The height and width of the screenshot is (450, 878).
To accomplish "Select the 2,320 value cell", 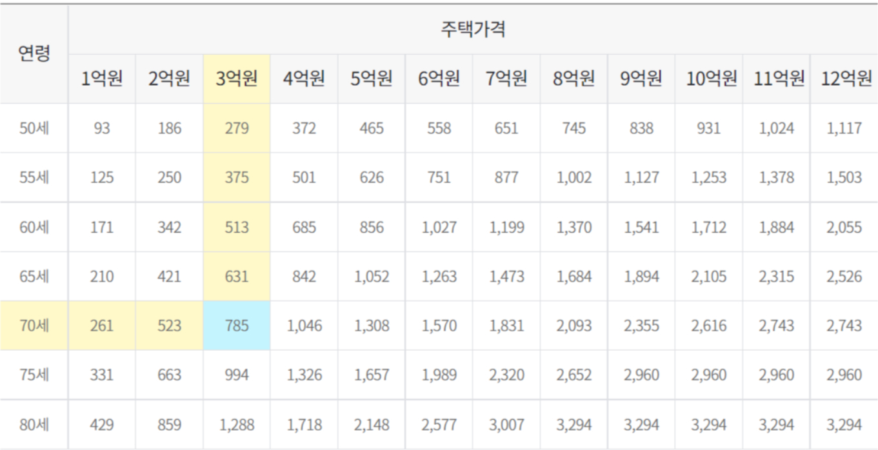I will pyautogui.click(x=506, y=375).
